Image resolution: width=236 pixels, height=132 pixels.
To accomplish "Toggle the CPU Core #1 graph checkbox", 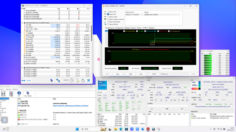I will [145, 31].
